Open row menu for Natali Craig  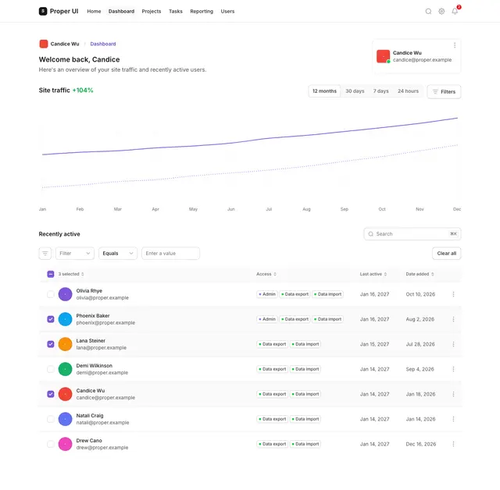(453, 419)
